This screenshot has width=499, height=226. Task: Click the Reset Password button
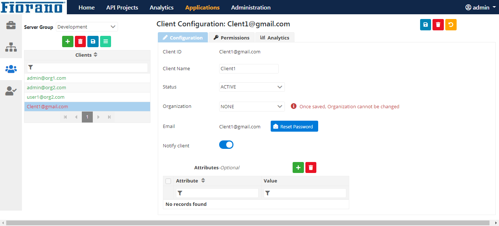[294, 127]
